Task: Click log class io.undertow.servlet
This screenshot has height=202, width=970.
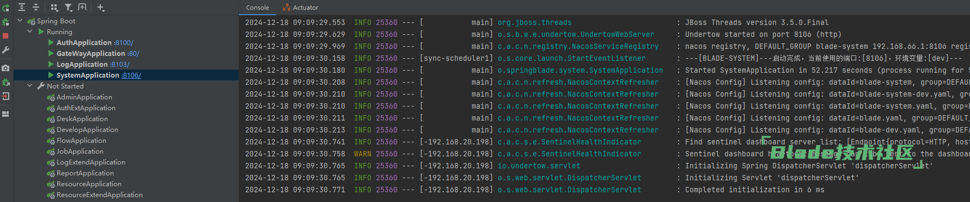Action: (x=539, y=166)
